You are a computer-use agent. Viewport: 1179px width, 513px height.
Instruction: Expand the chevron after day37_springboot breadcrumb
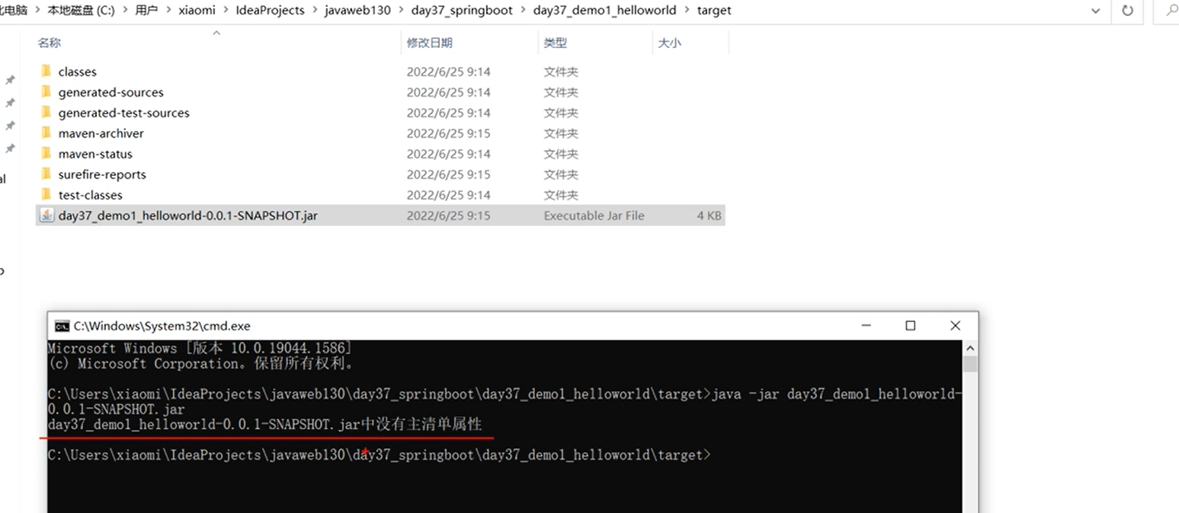click(524, 11)
